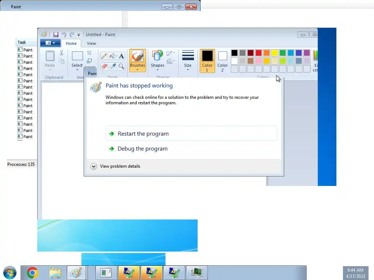This screenshot has height=280, width=374.
Task: Click the Cut scissors icon
Action: [x=61, y=53]
